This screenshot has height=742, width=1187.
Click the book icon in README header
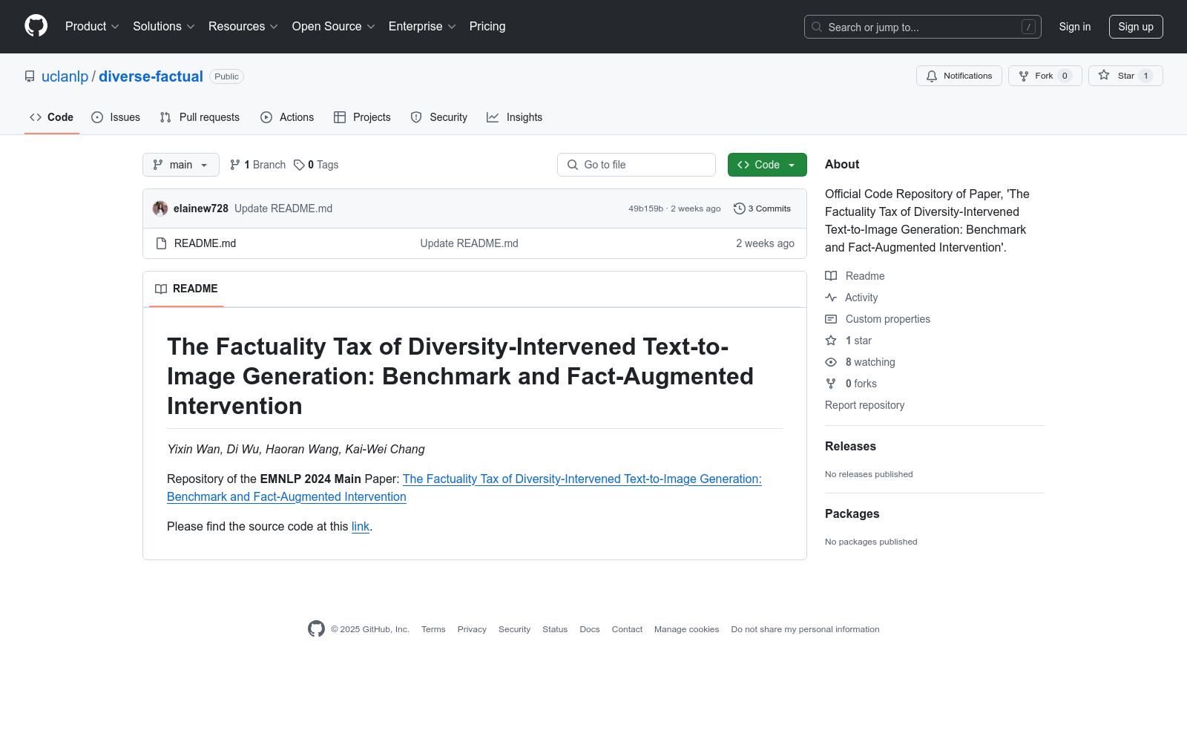161,289
